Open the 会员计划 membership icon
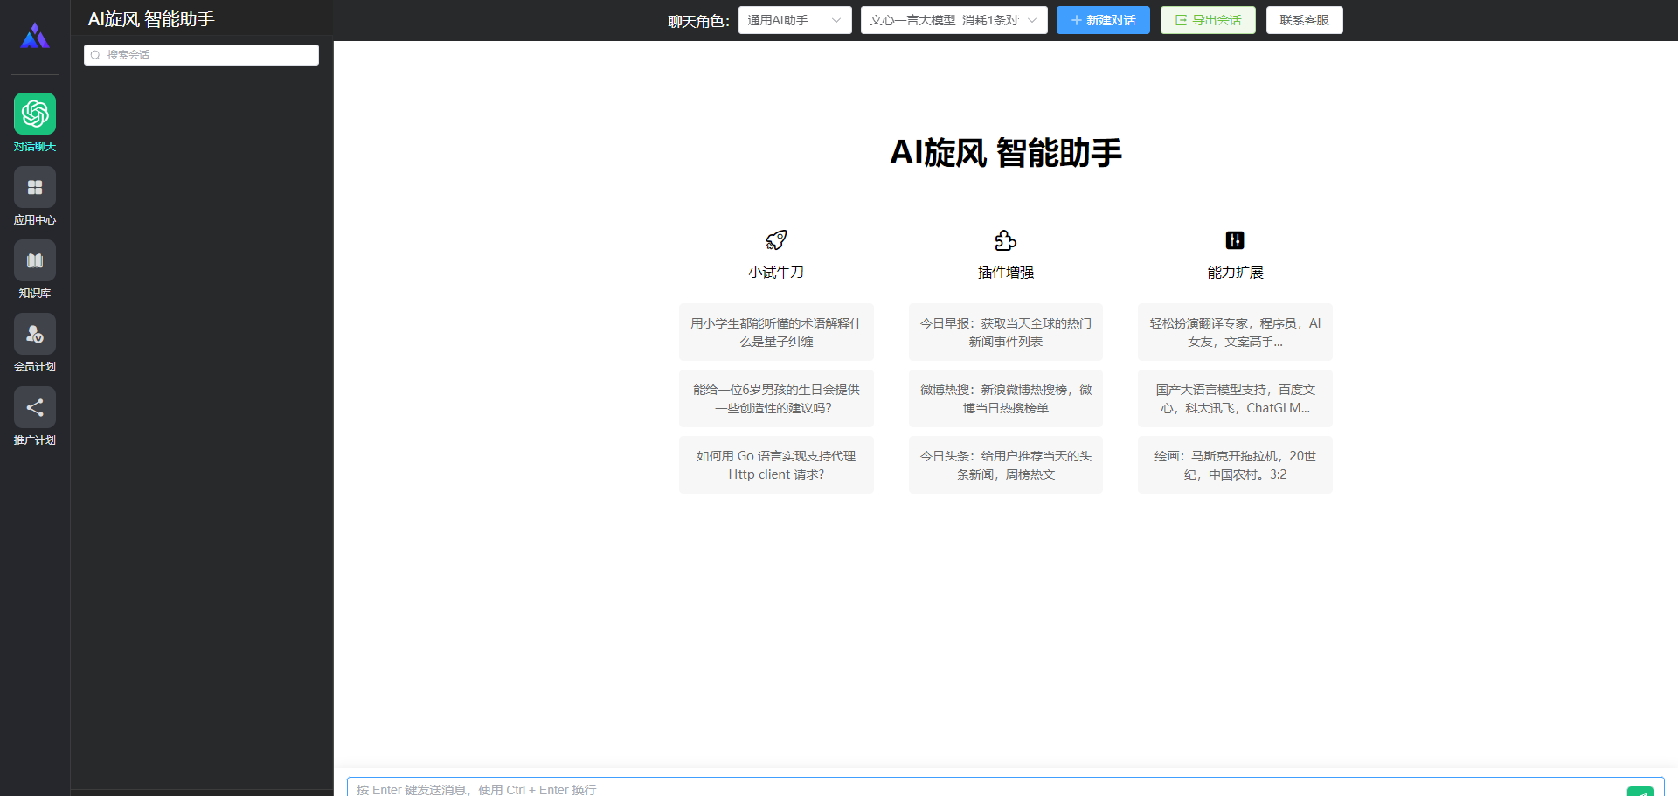The image size is (1678, 796). click(x=34, y=333)
